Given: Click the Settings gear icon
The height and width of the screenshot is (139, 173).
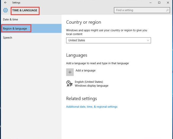Looking at the screenshot, I should [x=5, y=10].
